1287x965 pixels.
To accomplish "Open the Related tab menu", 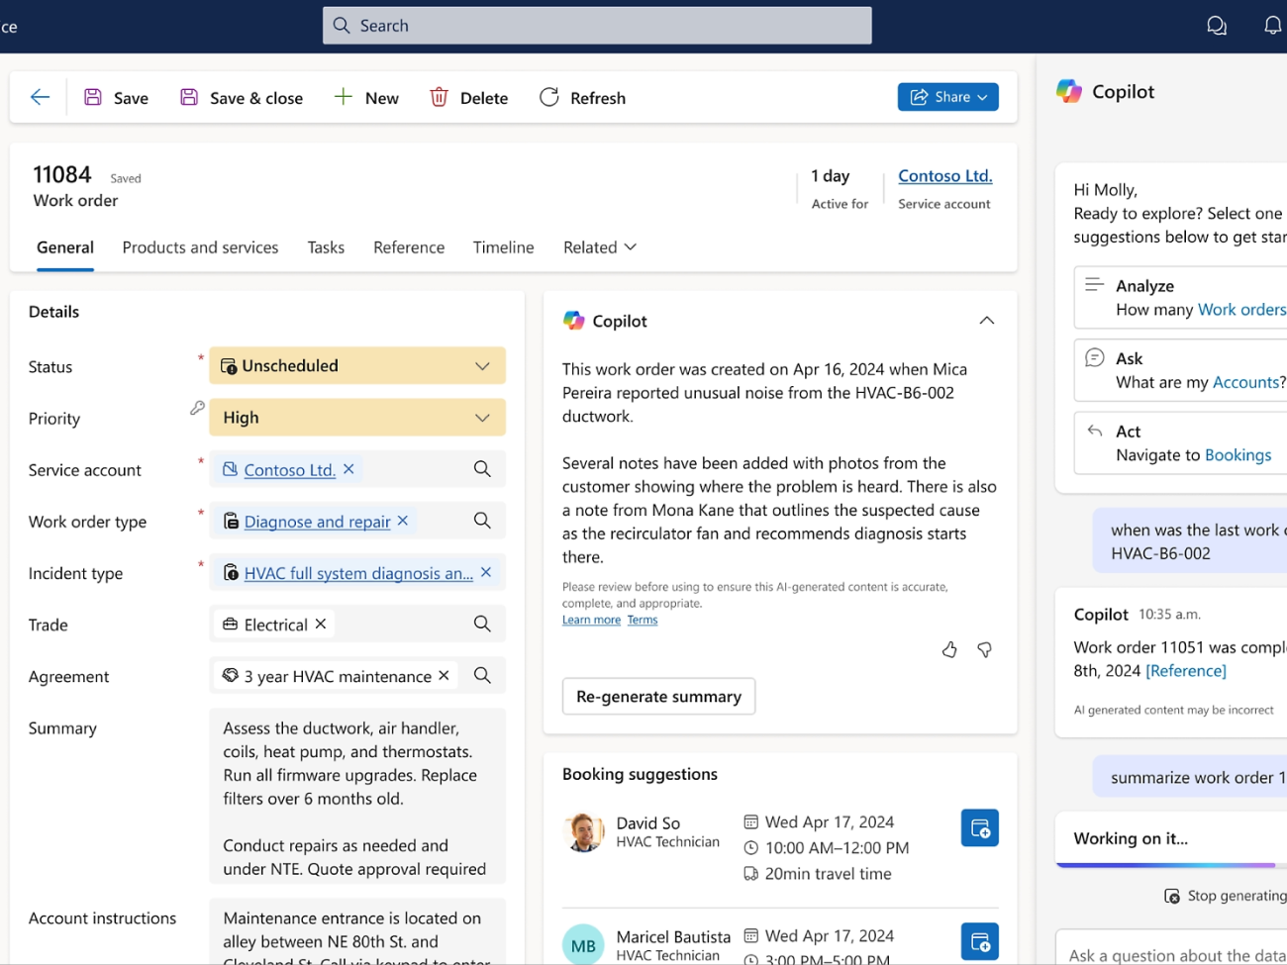I will coord(599,247).
